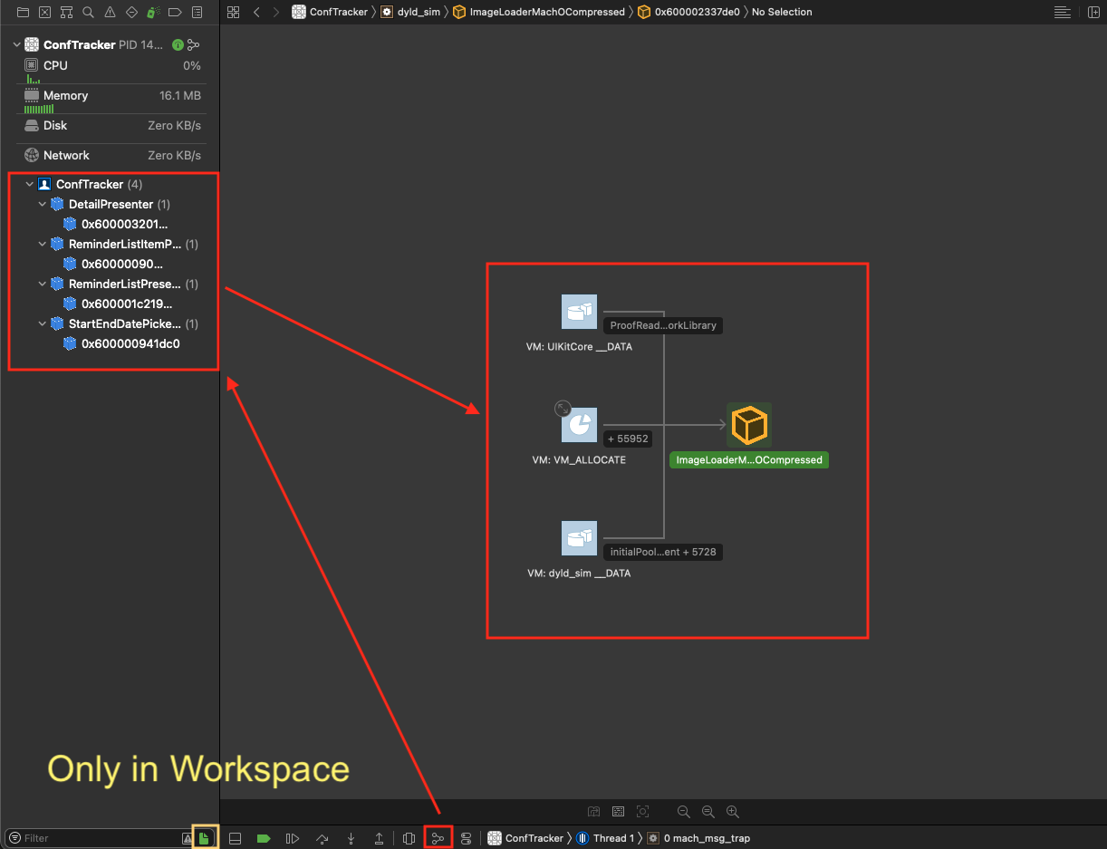Collapse the ConfTracker (4) tree item
The image size is (1107, 849).
coord(29,184)
